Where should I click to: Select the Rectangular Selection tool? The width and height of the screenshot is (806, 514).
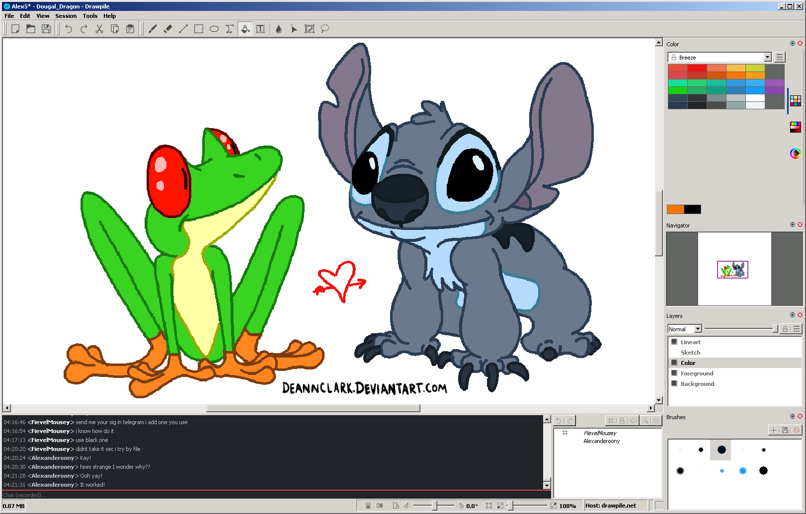[310, 29]
